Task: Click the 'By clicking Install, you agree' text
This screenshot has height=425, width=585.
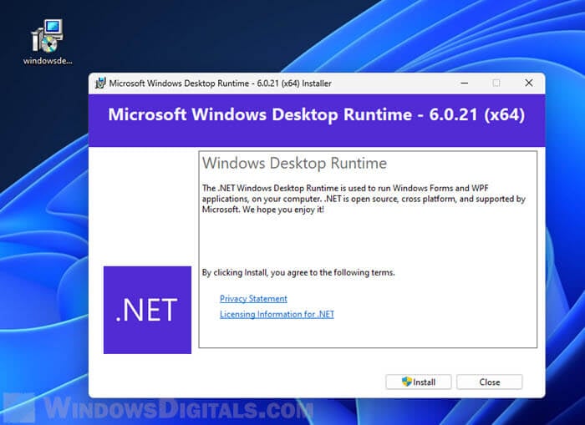Action: pyautogui.click(x=298, y=272)
